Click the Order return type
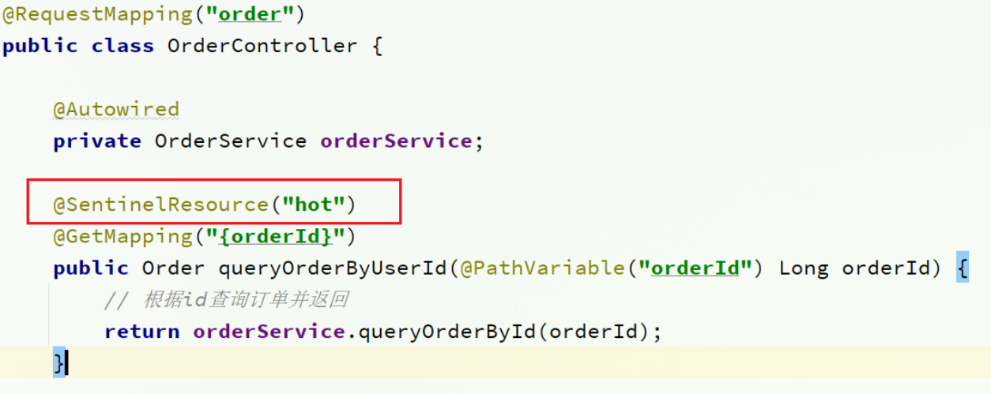 [173, 268]
